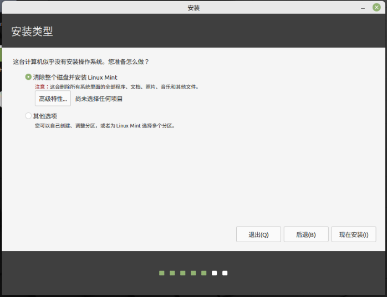This screenshot has width=387, height=297.
Task: Click the 尚未选择任何项目 status text
Action: tap(99, 99)
